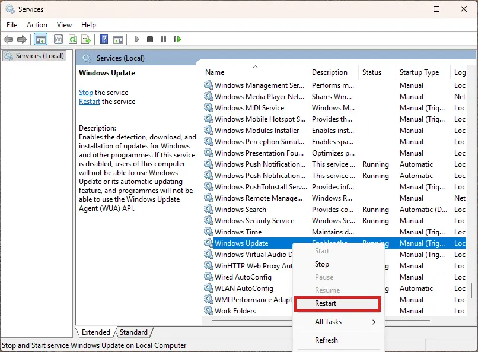Click Automatic (D... startup type for Windows Search
478x352 pixels.
click(423, 210)
